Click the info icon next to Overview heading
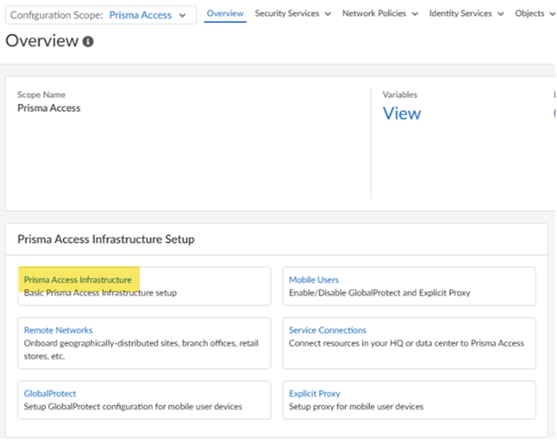 tap(88, 42)
